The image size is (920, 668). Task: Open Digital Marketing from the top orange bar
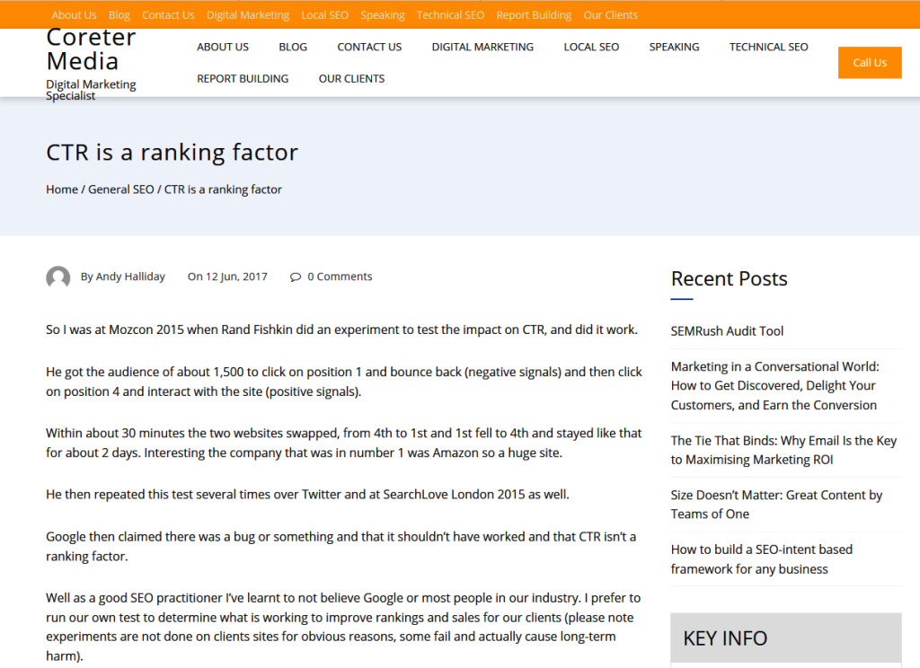click(x=247, y=14)
